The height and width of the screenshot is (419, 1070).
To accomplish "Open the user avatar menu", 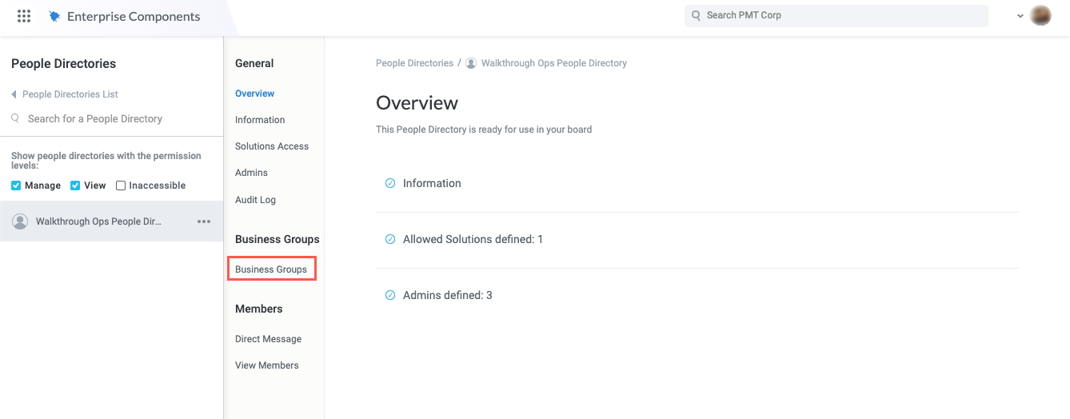I will pos(1040,15).
